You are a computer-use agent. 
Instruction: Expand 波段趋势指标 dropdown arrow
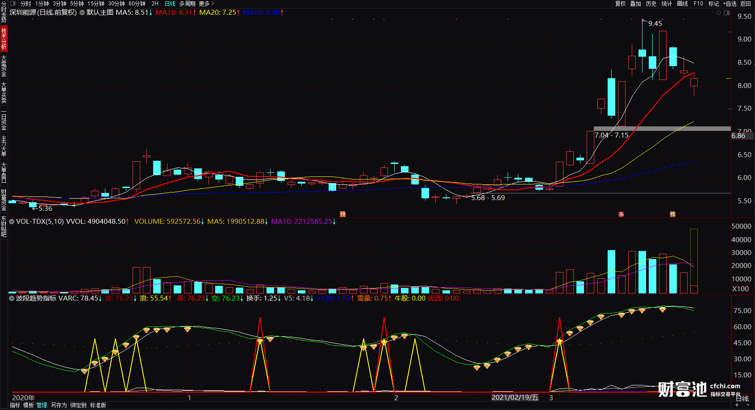click(12, 298)
